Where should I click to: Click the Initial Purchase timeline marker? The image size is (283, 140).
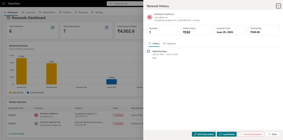[x=148, y=51]
